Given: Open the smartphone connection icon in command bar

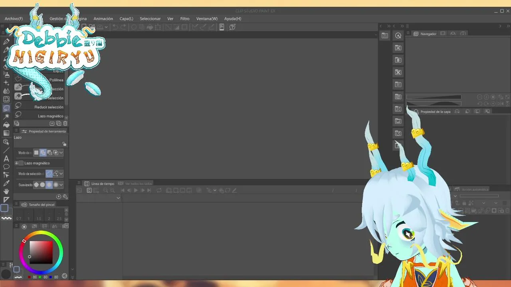Looking at the screenshot, I should point(222,27).
